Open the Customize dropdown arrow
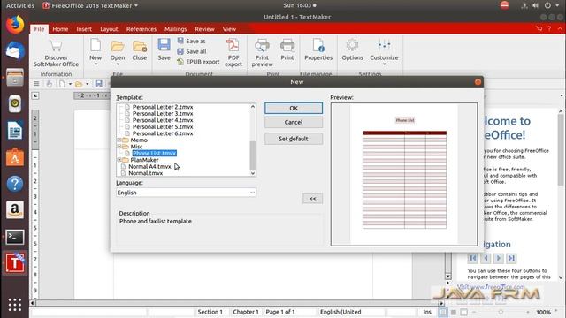This screenshot has width=566, height=318. tap(384, 64)
